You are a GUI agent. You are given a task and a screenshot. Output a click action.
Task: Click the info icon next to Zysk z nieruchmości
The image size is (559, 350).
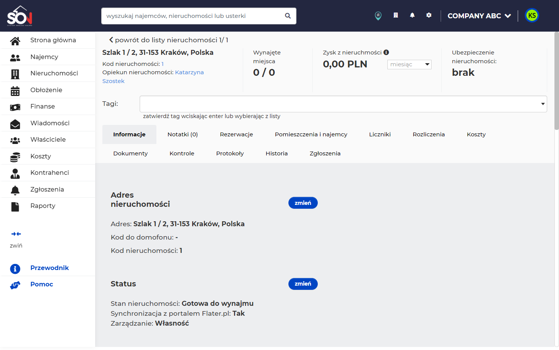coord(386,53)
